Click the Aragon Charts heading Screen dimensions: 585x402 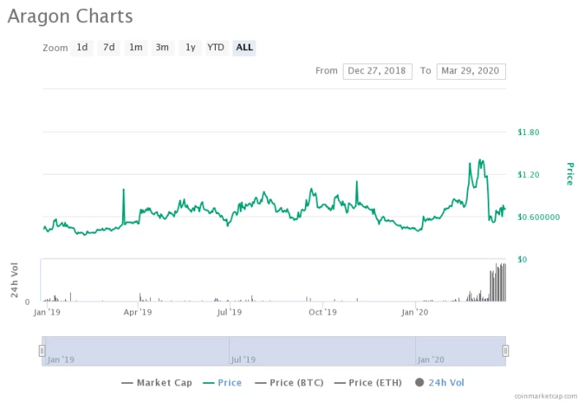tap(70, 16)
